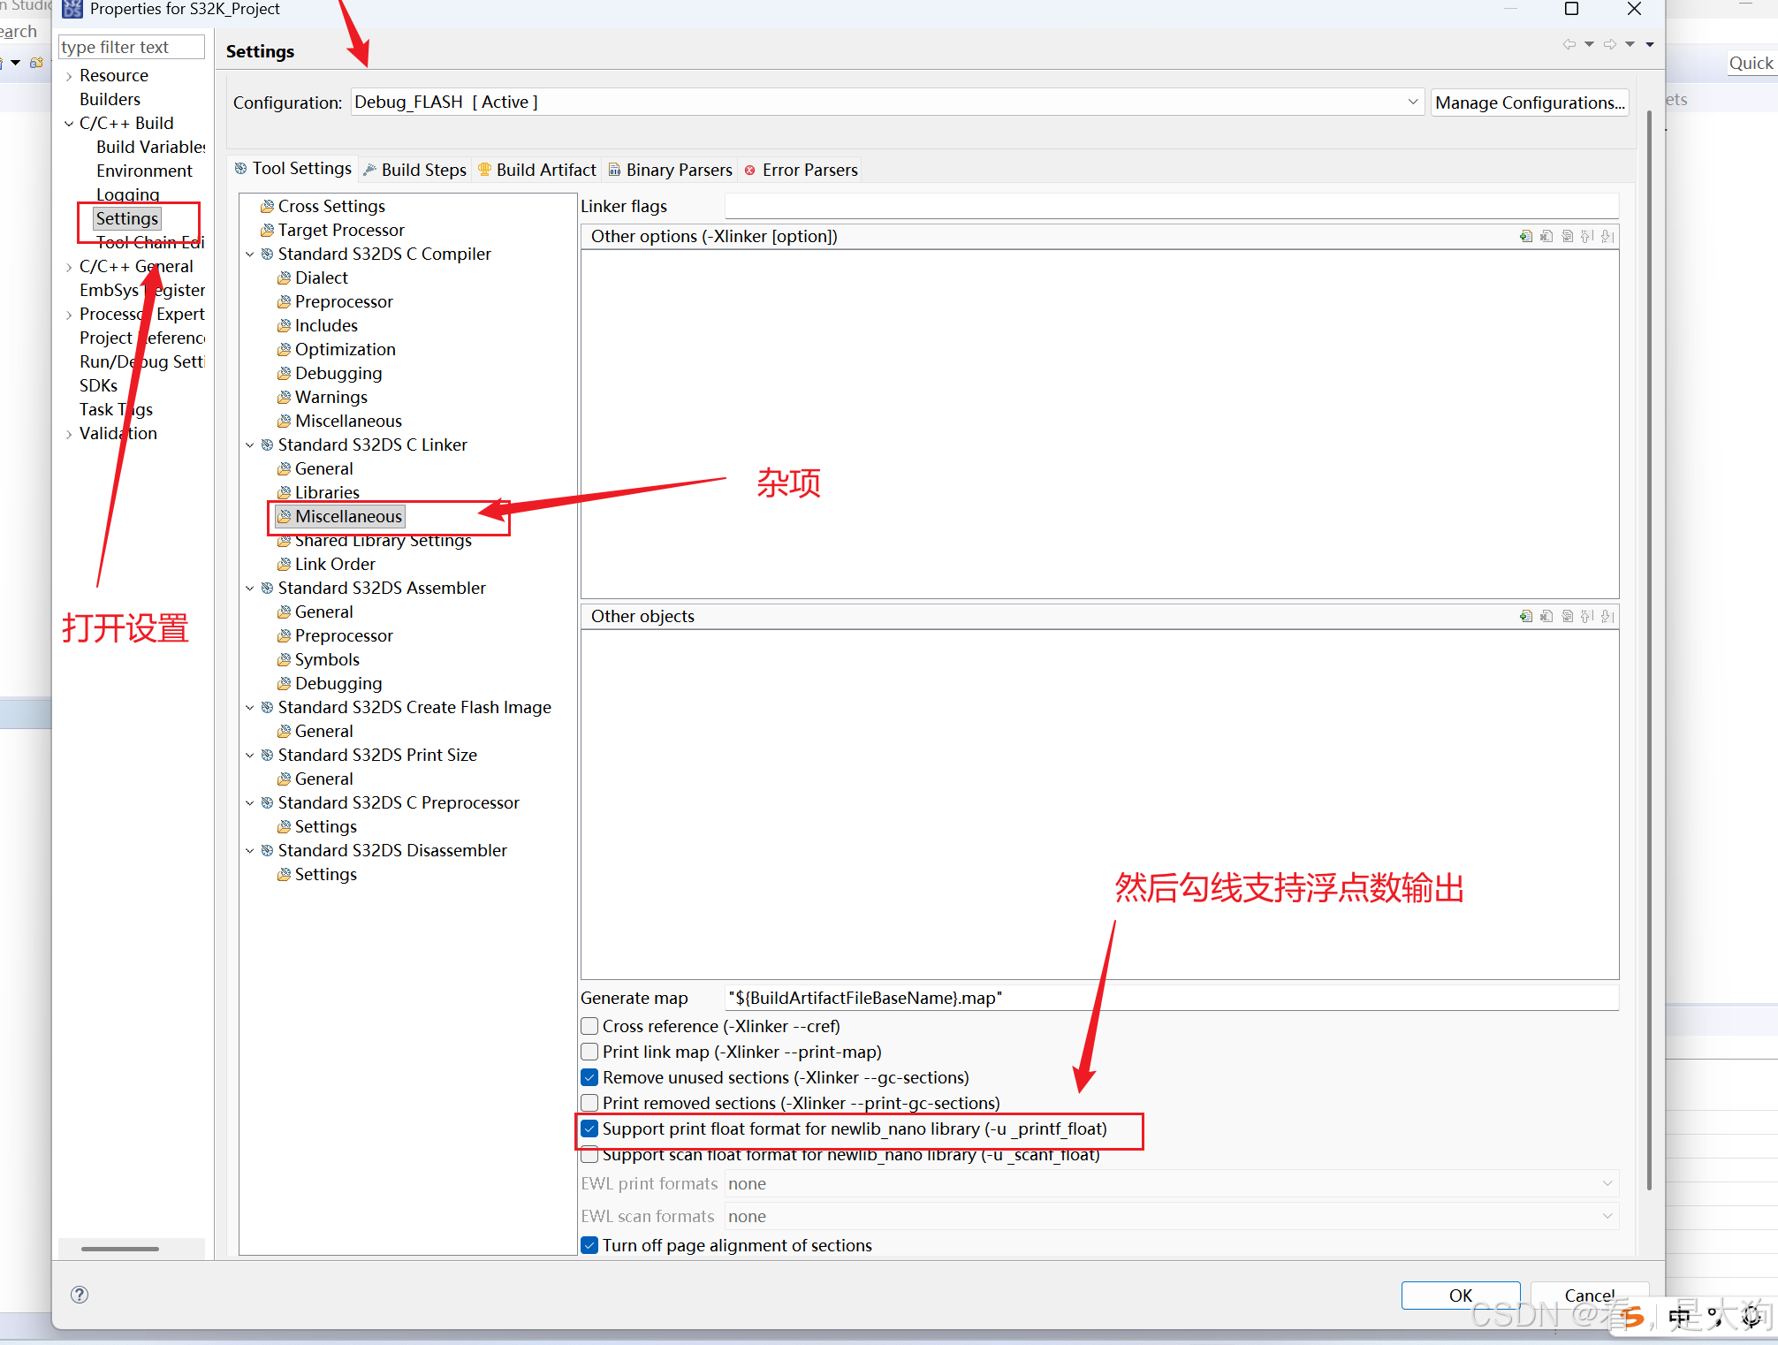Viewport: 1778px width, 1345px height.
Task: Click the back navigation arrow icon
Action: tap(1569, 44)
